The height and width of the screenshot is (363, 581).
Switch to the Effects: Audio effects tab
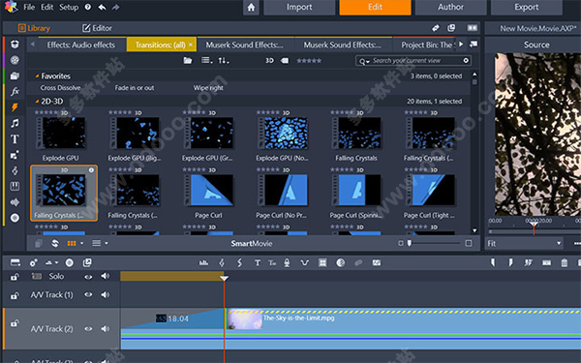pos(80,45)
